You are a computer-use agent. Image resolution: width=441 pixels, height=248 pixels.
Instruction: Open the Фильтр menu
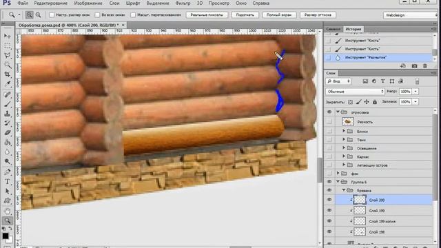pos(183,3)
